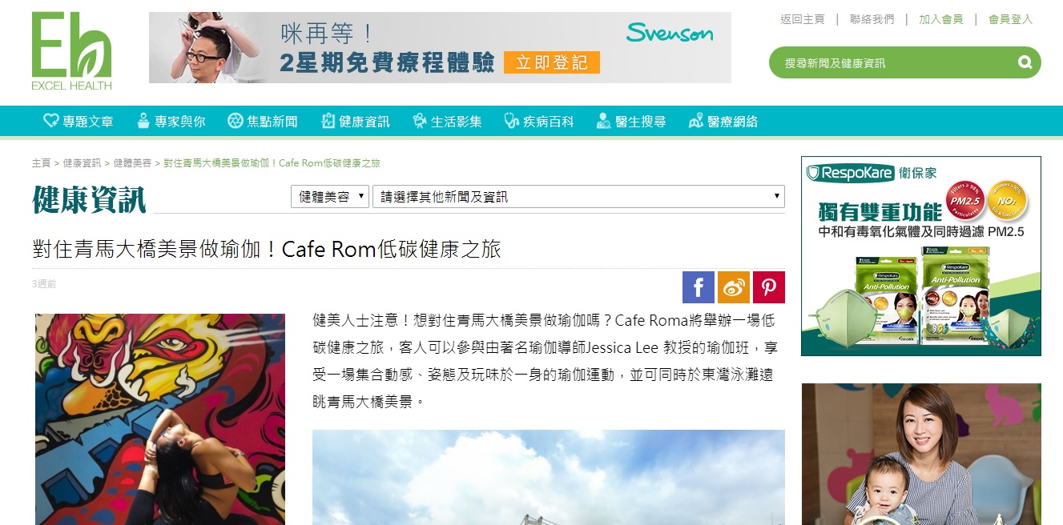Expand the 請選擇其他新聞及資訊 dropdown
The height and width of the screenshot is (525, 1063).
click(x=578, y=196)
